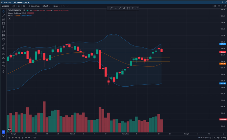
Task: Toggle hide all drawings eye icon
Action: pos(3,66)
